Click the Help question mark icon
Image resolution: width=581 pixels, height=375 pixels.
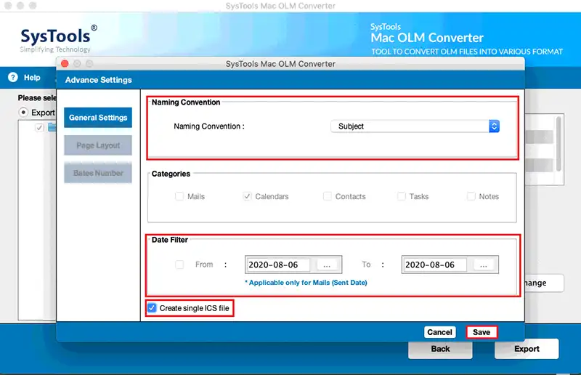[x=13, y=77]
